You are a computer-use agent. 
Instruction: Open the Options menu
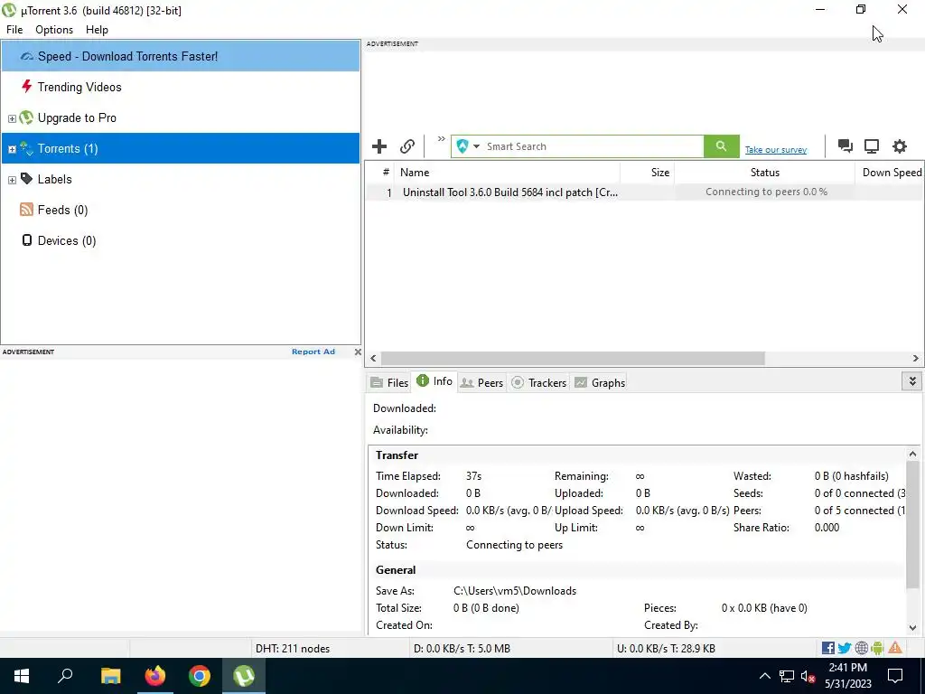54,30
